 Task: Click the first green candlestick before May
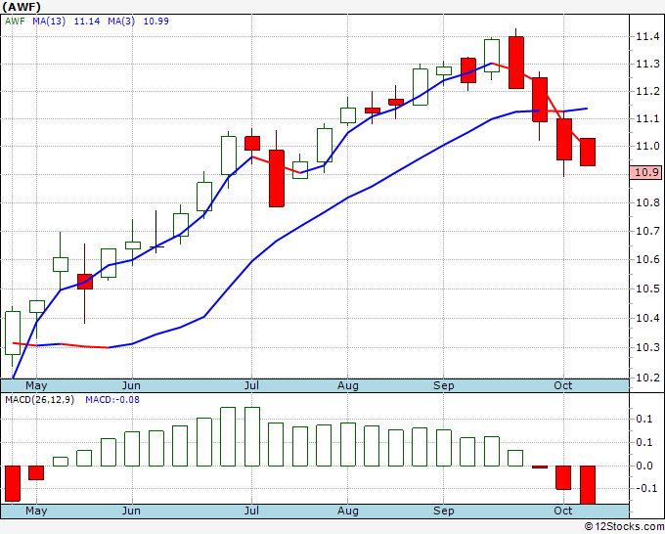[13, 333]
